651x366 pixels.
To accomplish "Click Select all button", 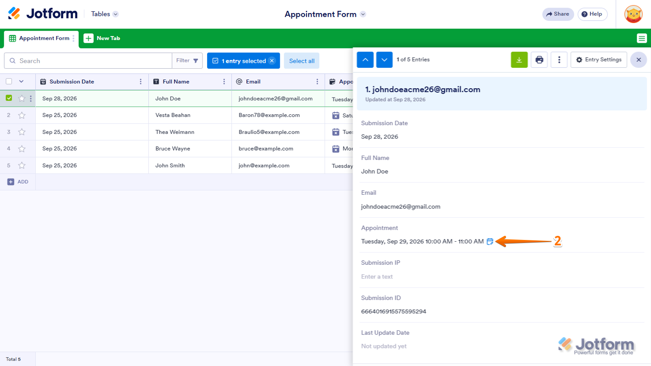I will (302, 61).
